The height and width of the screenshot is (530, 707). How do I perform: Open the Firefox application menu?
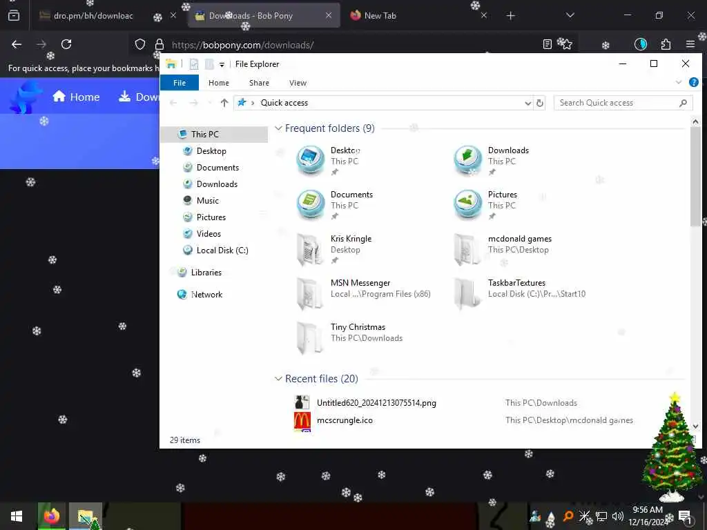pos(690,44)
